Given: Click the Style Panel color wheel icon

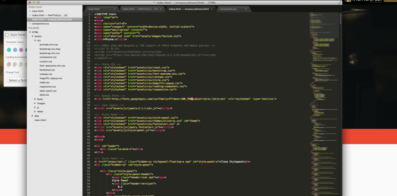Looking at the screenshot, I should (x=7, y=35).
